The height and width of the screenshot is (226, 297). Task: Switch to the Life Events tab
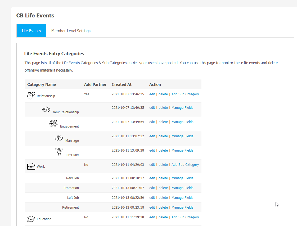click(31, 31)
